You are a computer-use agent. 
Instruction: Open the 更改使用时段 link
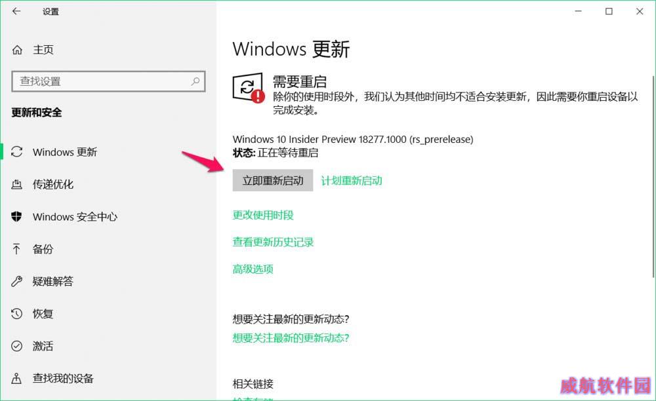263,215
